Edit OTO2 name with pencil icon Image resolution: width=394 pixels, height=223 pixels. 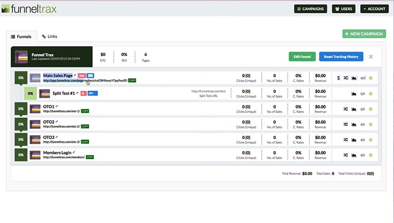click(56, 122)
